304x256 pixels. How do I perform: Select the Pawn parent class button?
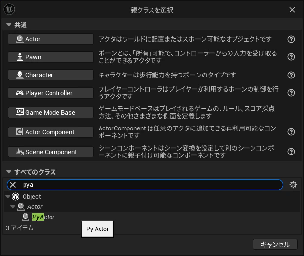51,57
